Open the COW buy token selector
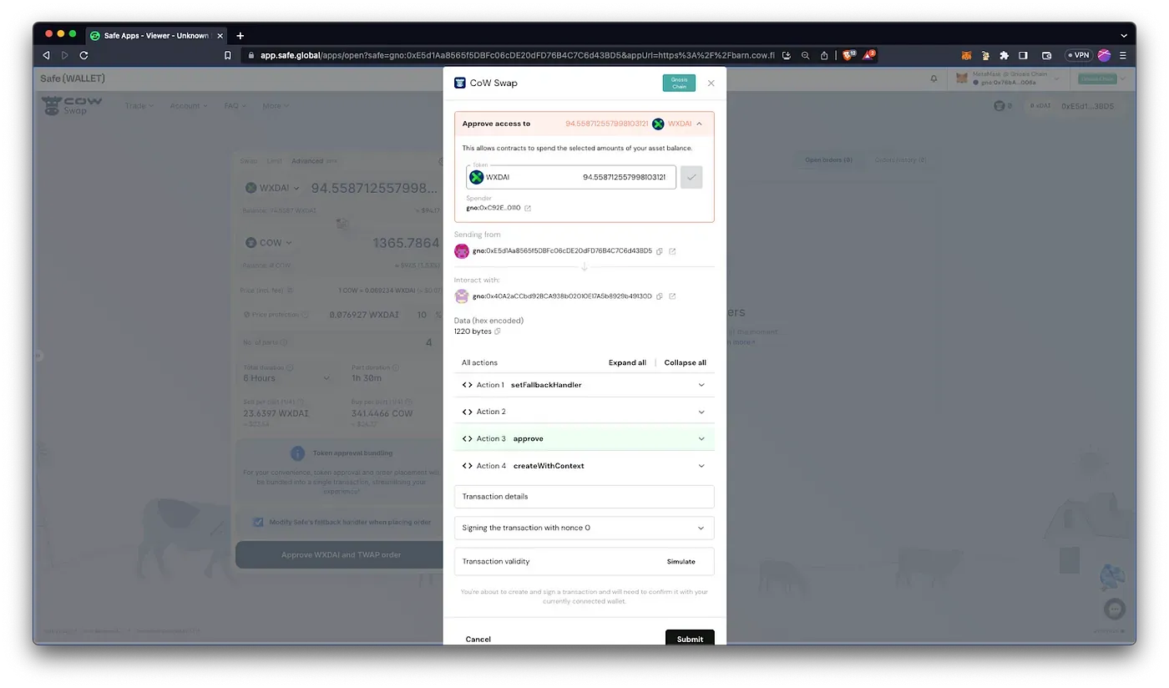 (x=269, y=243)
